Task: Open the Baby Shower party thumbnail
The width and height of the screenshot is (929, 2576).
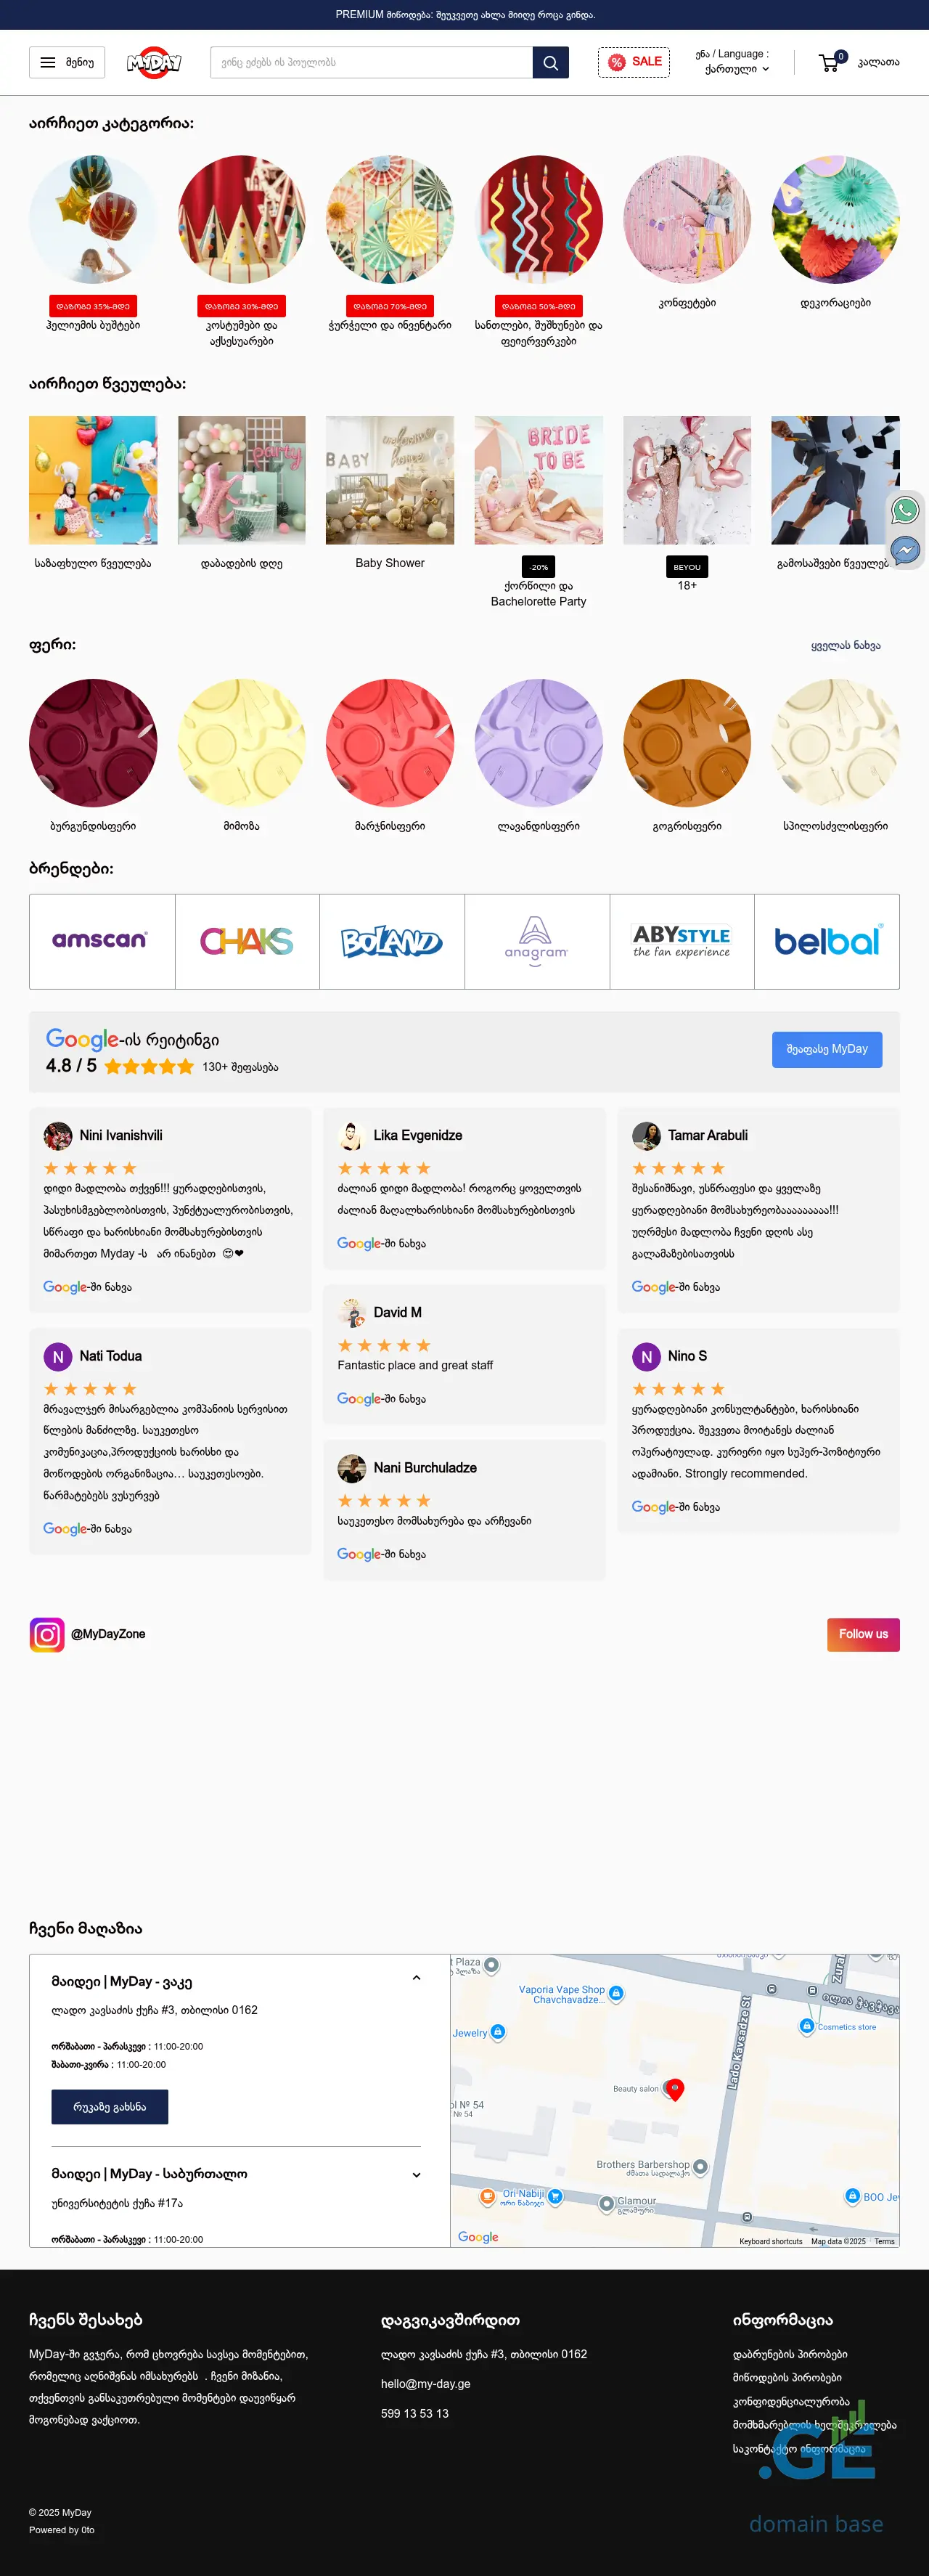Action: (x=390, y=480)
